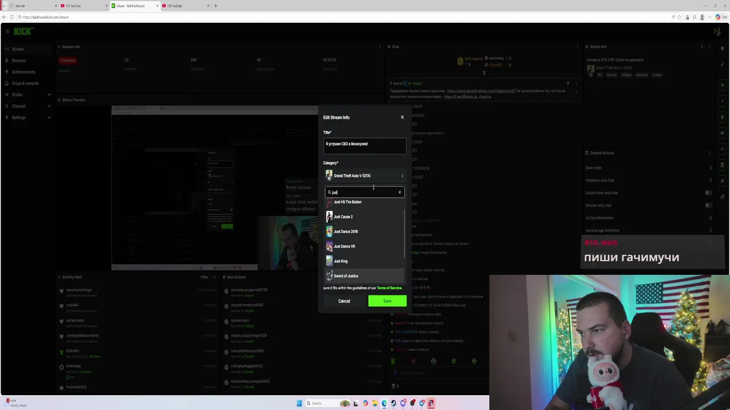The width and height of the screenshot is (730, 410).
Task: Click the Windows Start button
Action: point(299,403)
